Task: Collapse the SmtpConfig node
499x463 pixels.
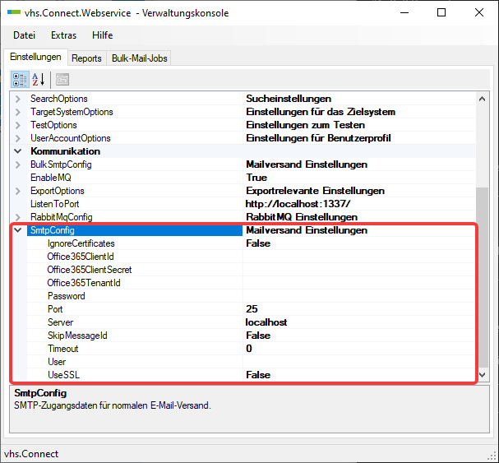Action: click(x=18, y=230)
